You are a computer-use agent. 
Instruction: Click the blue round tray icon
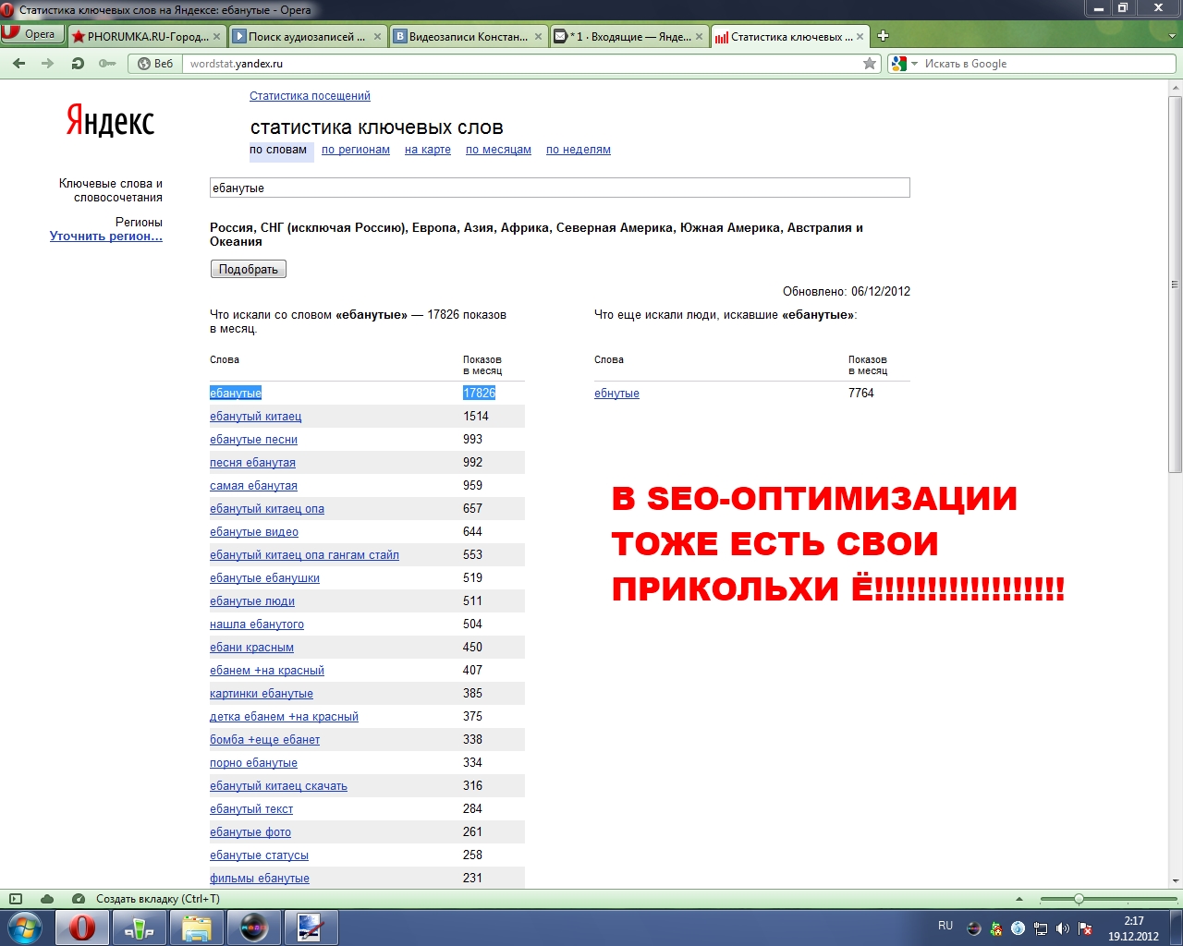click(1018, 928)
